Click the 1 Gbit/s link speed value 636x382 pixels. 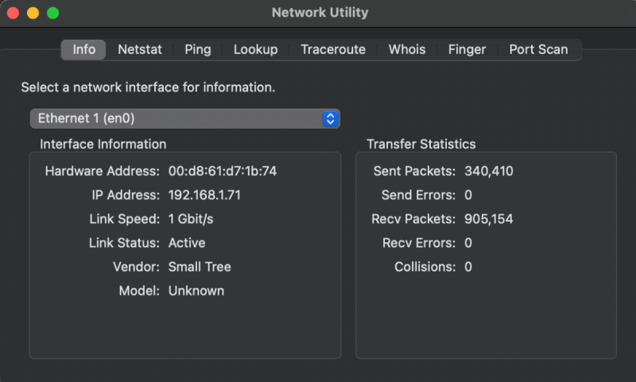(191, 218)
